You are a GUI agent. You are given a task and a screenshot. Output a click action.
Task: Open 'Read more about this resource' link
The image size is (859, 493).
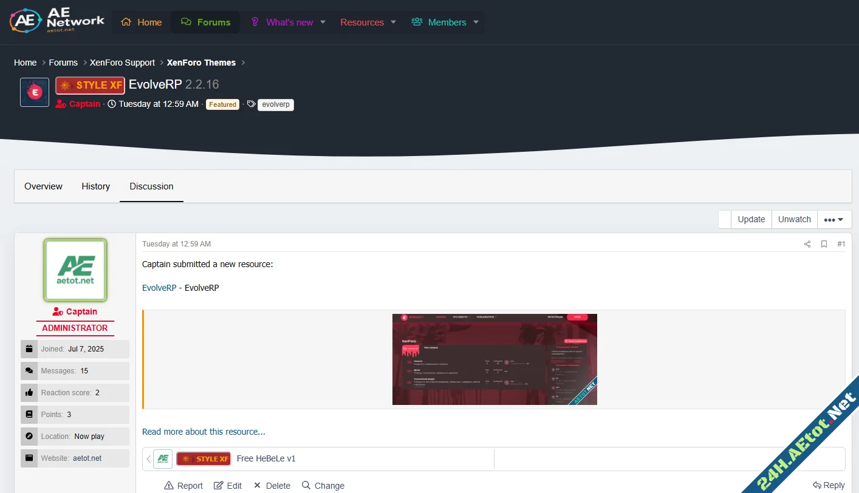click(204, 432)
